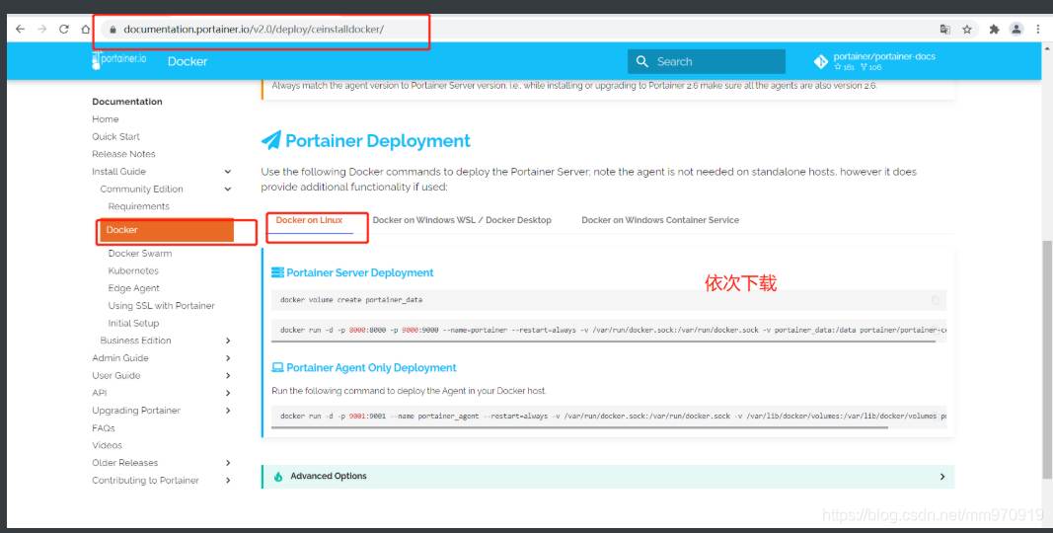Go back using browser back arrow

(x=20, y=30)
